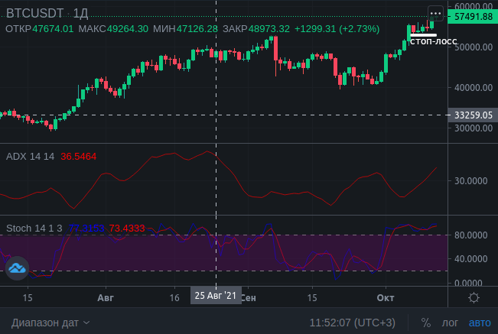Image resolution: width=498 pixels, height=334 pixels.
Task: Enable logarithmic scale with лог
Action: (451, 323)
